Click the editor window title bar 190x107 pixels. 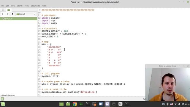[95, 2]
